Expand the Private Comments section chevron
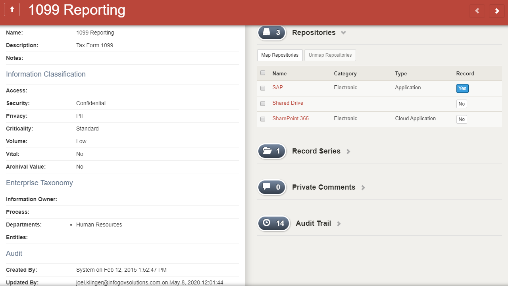The width and height of the screenshot is (508, 286). (363, 188)
